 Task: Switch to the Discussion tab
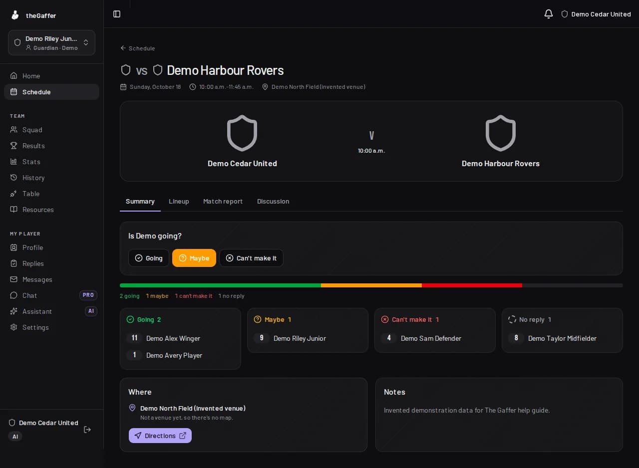(273, 201)
